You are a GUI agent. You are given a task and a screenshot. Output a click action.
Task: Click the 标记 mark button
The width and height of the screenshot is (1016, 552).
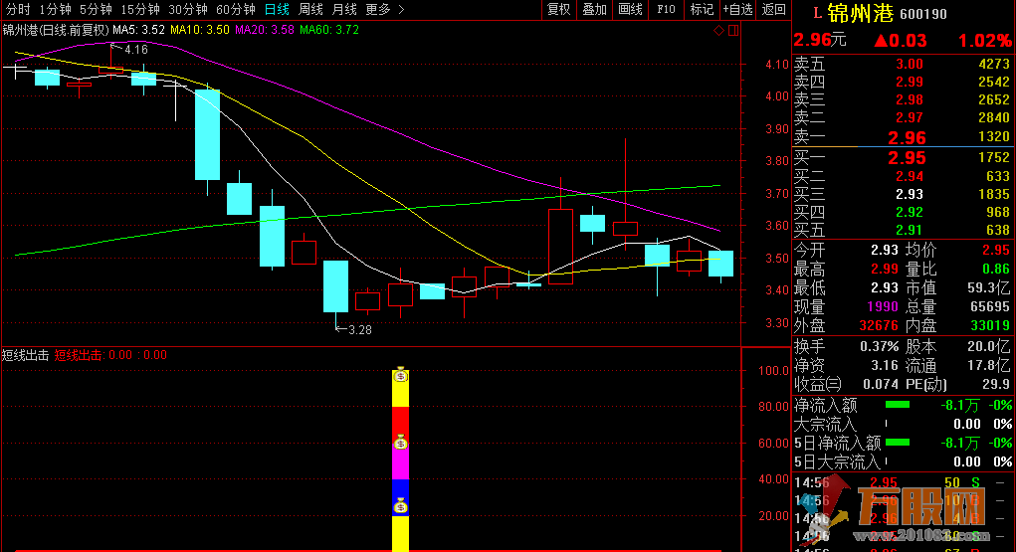click(702, 9)
